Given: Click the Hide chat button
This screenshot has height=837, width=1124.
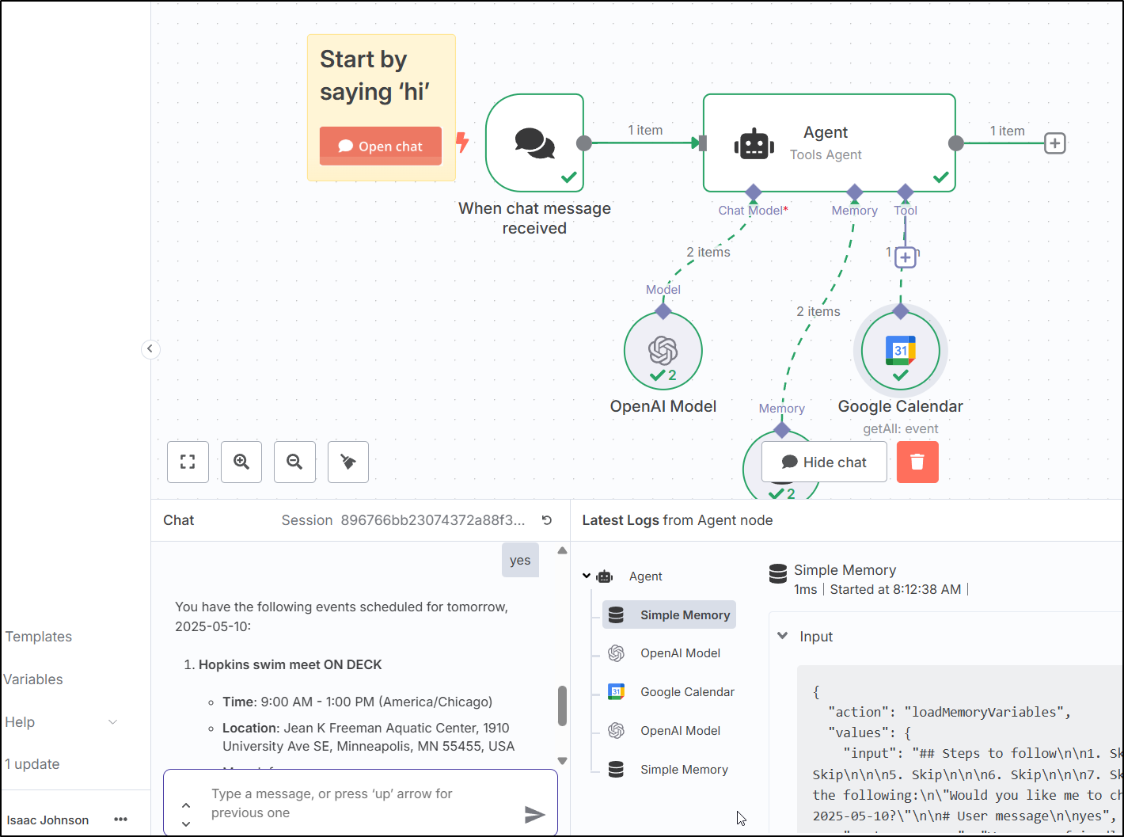Looking at the screenshot, I should coord(824,462).
